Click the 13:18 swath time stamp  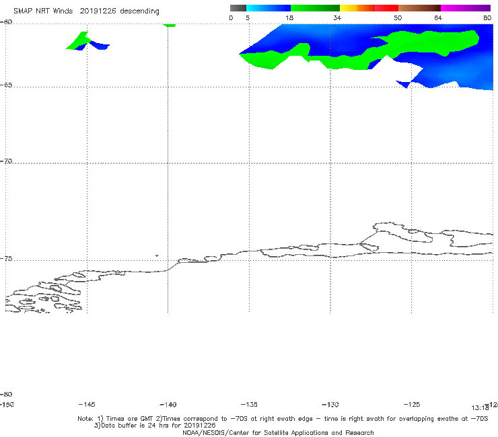(x=480, y=408)
